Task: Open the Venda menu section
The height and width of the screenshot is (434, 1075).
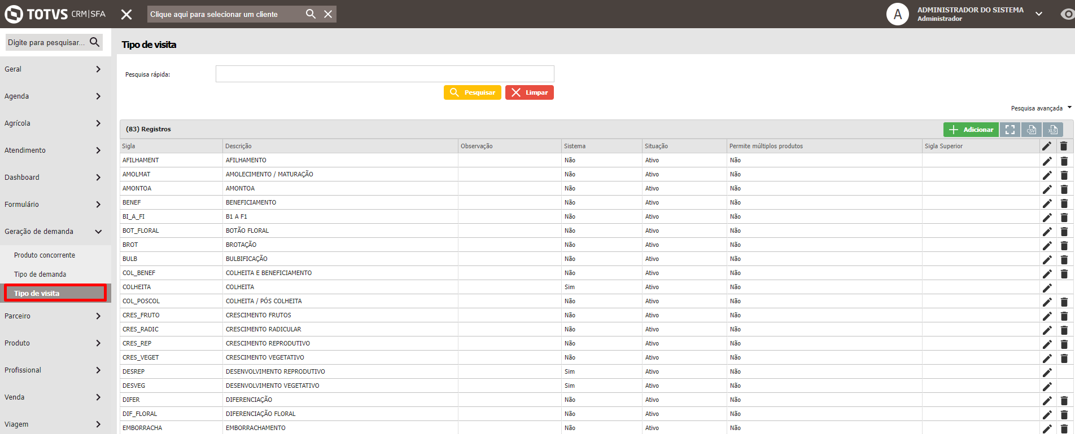Action: tap(55, 397)
